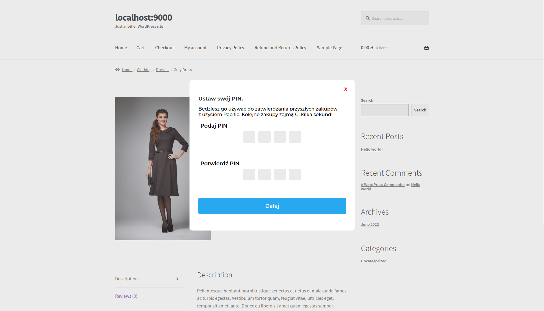Click the Dalej button

[272, 206]
